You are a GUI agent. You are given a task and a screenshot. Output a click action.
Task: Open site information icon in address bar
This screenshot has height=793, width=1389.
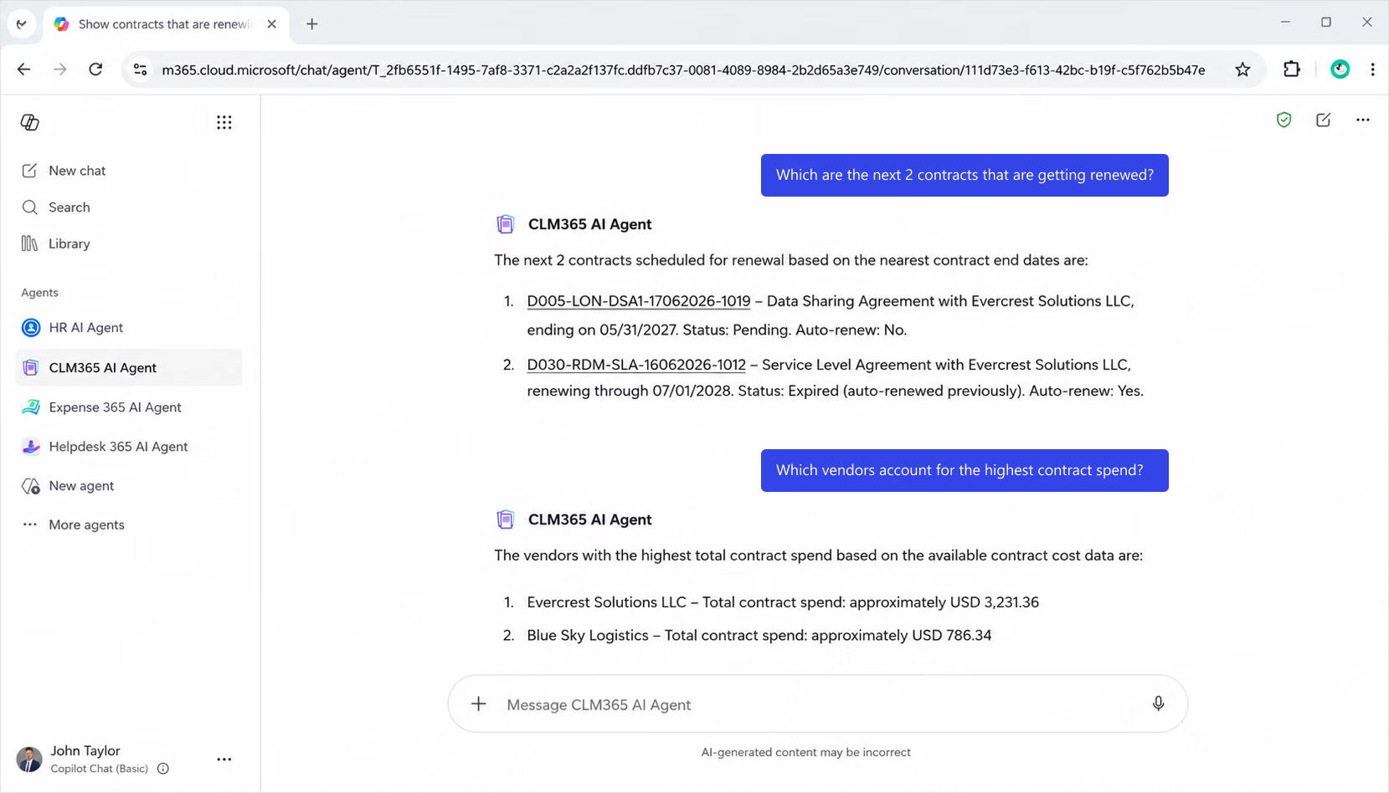click(x=141, y=69)
